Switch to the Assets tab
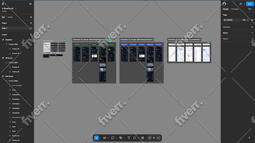255x143 pixels. click(10, 17)
